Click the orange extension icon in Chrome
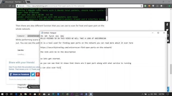Screen dimensions: 172x96 pos(149,6)
